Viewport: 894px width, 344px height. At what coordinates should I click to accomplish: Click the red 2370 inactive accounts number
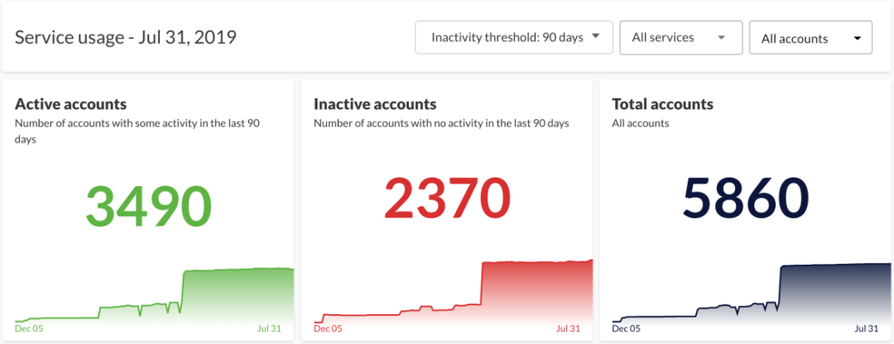pyautogui.click(x=447, y=198)
